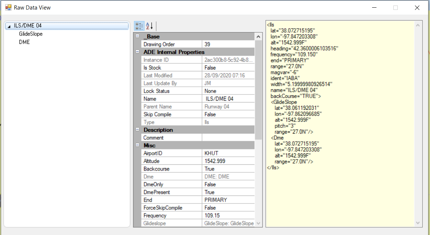Click the Parent Name value Runway 04
Screen dimensions: 430x235
pos(228,107)
